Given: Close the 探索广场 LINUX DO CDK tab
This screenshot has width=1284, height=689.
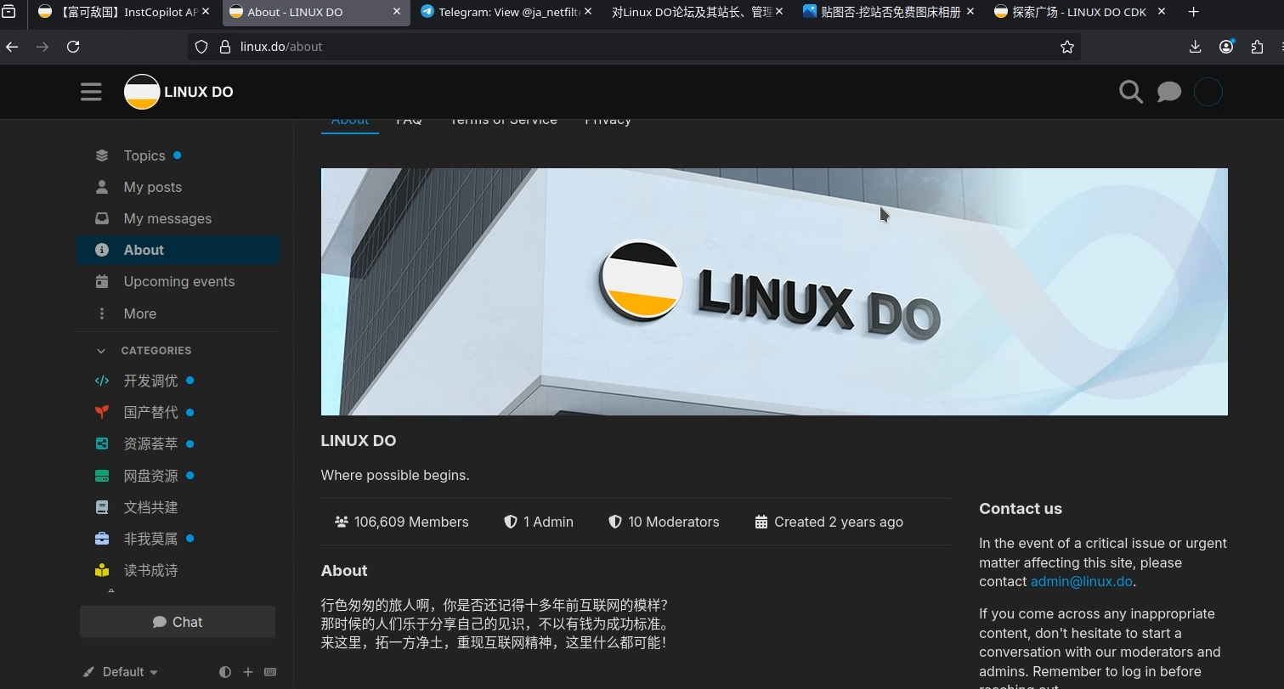Looking at the screenshot, I should click(x=1162, y=12).
